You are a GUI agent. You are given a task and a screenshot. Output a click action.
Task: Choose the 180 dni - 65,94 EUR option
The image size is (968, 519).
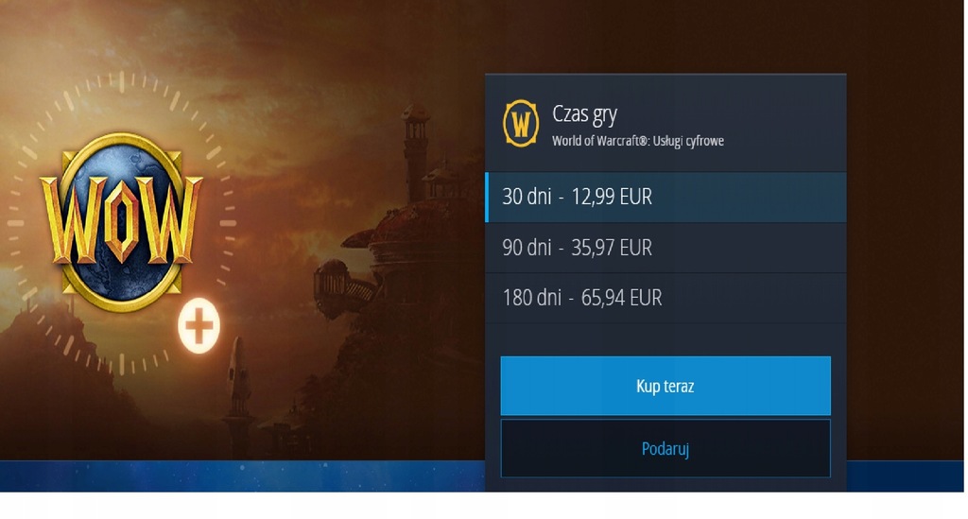click(x=665, y=298)
